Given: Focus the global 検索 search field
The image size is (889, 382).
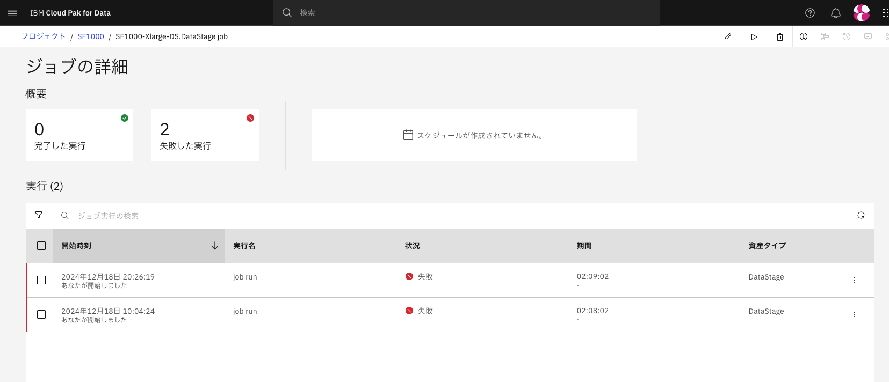Looking at the screenshot, I should coord(466,13).
